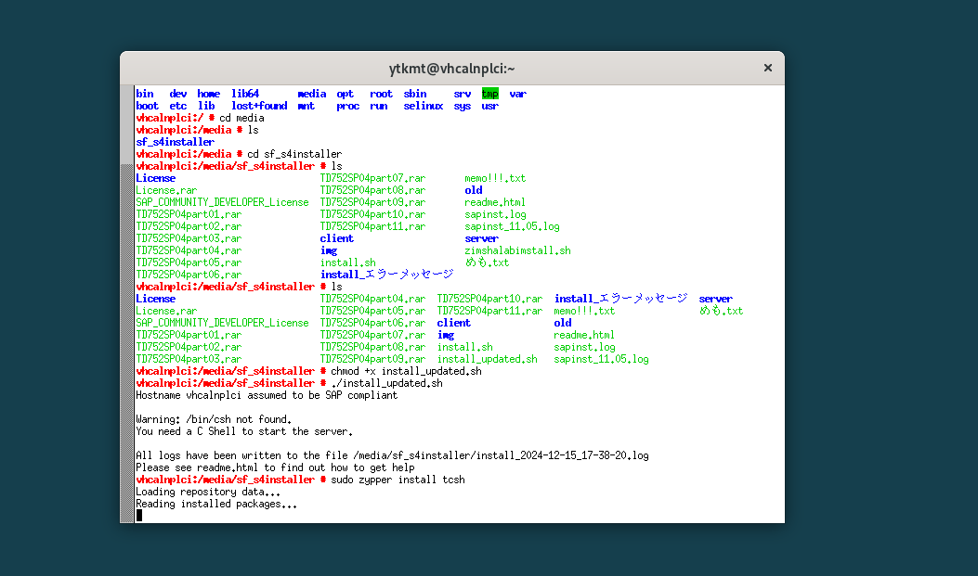Select the usr directory entry
Viewport: 978px width, 576px height.
coord(489,106)
